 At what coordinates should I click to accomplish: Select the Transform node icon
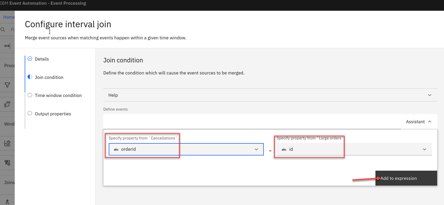click(7, 104)
